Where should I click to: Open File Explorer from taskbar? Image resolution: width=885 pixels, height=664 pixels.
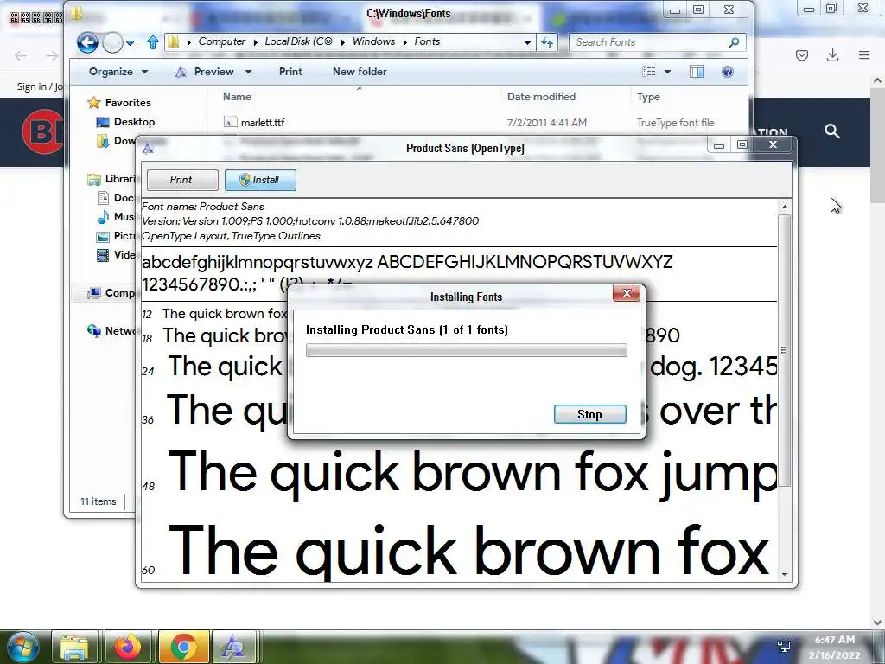tap(74, 647)
